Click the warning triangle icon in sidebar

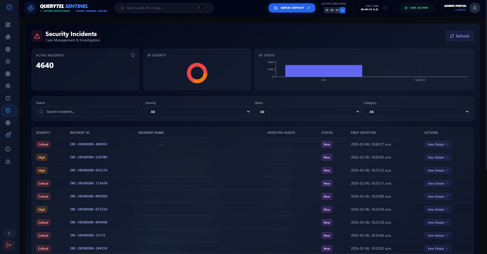[8, 161]
